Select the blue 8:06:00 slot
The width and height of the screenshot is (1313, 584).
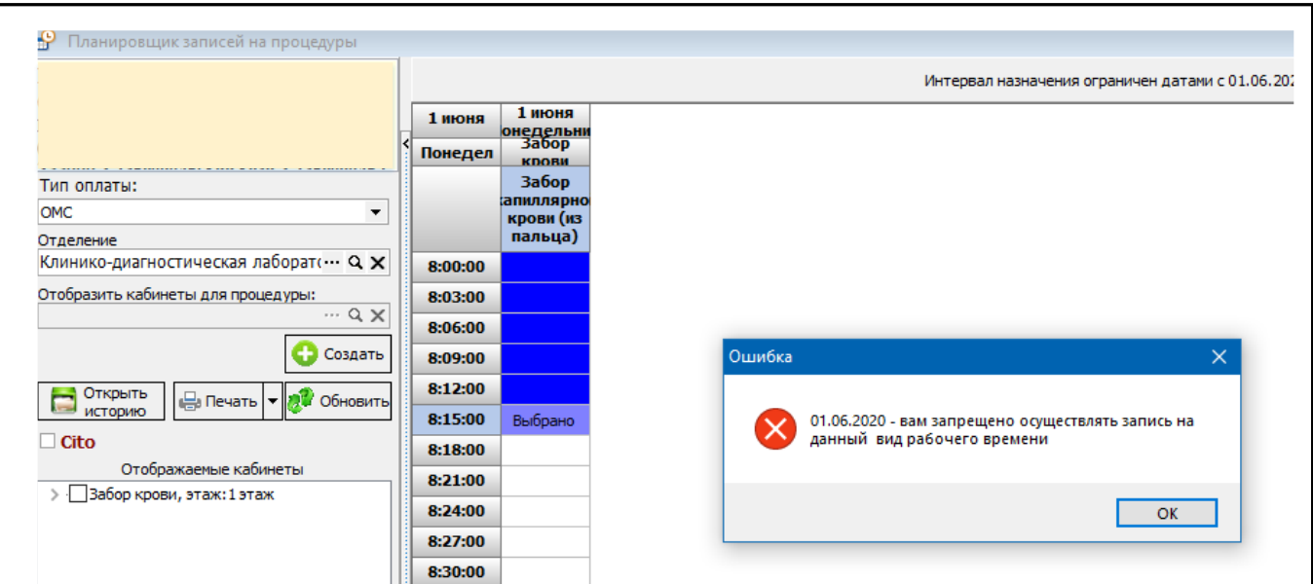pos(545,328)
